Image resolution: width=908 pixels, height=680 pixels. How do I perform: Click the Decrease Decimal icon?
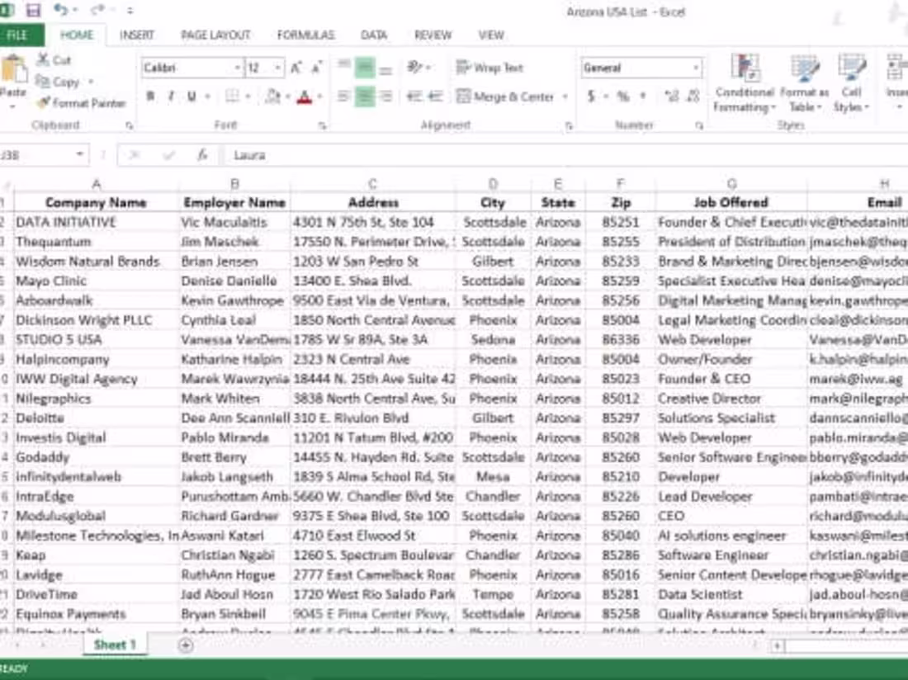coord(693,96)
